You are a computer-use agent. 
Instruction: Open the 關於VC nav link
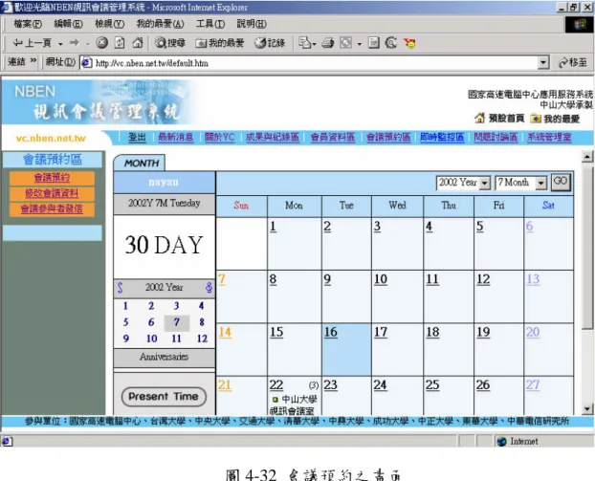click(220, 138)
